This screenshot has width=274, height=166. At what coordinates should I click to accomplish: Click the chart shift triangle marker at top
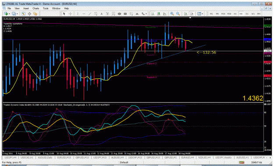(x=190, y=18)
